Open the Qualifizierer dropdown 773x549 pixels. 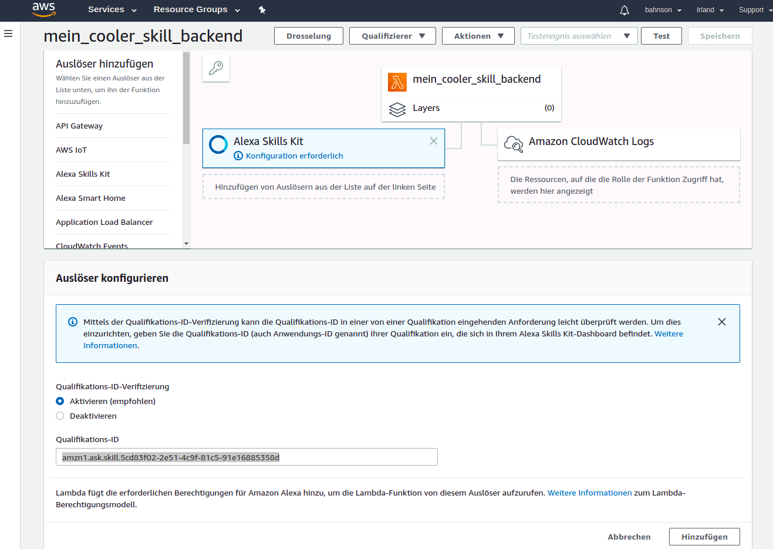click(392, 35)
